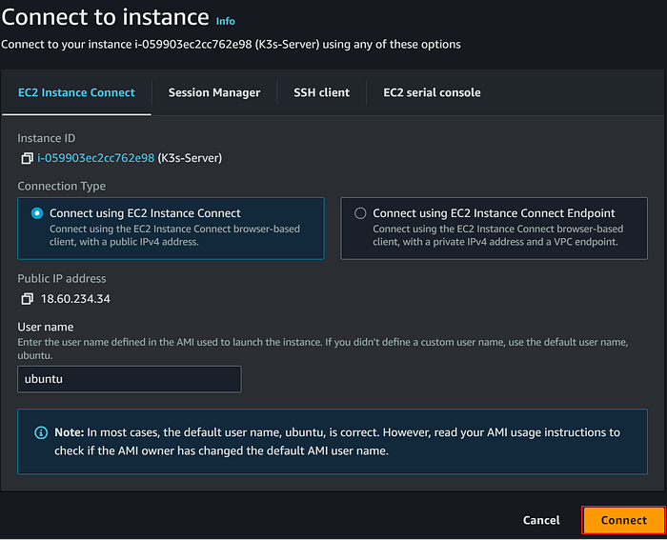
Task: Click the 18.60.234.34 IP address text
Action: coord(77,299)
